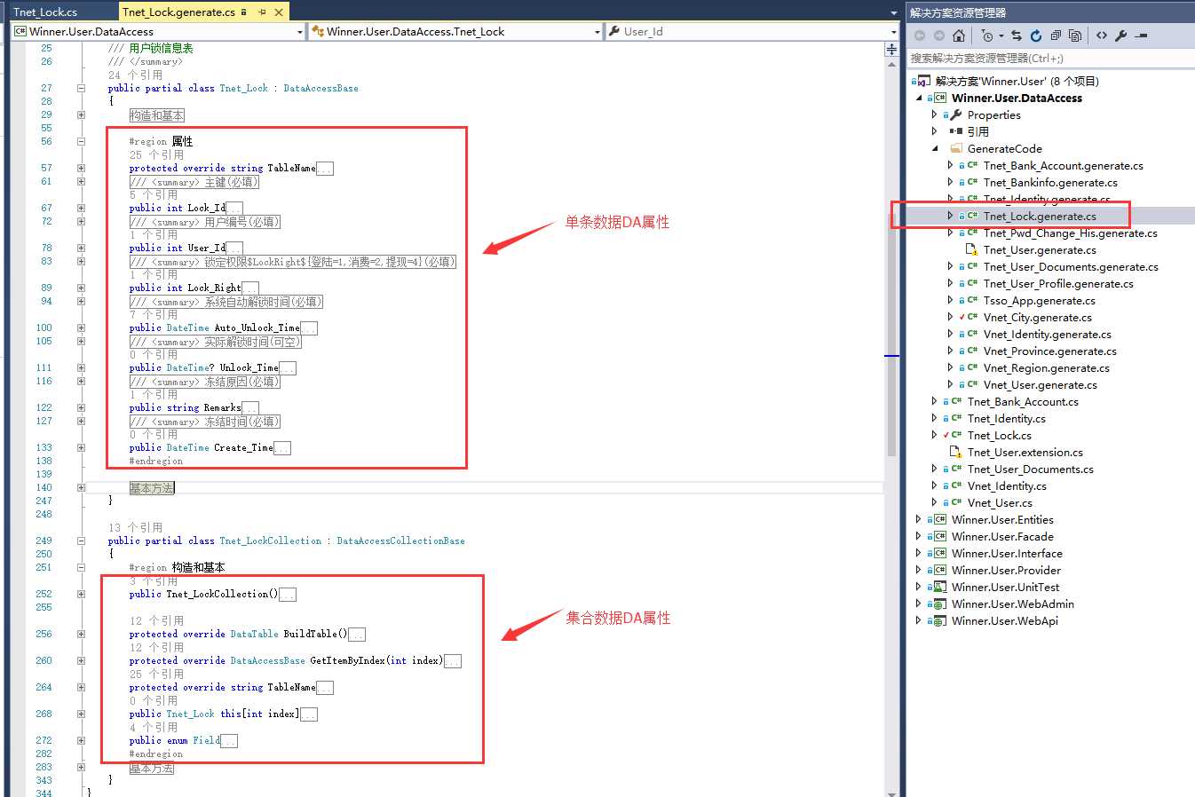Close the Tnet_Lock.generate.cs tab
This screenshot has height=797, width=1195.
click(x=279, y=12)
